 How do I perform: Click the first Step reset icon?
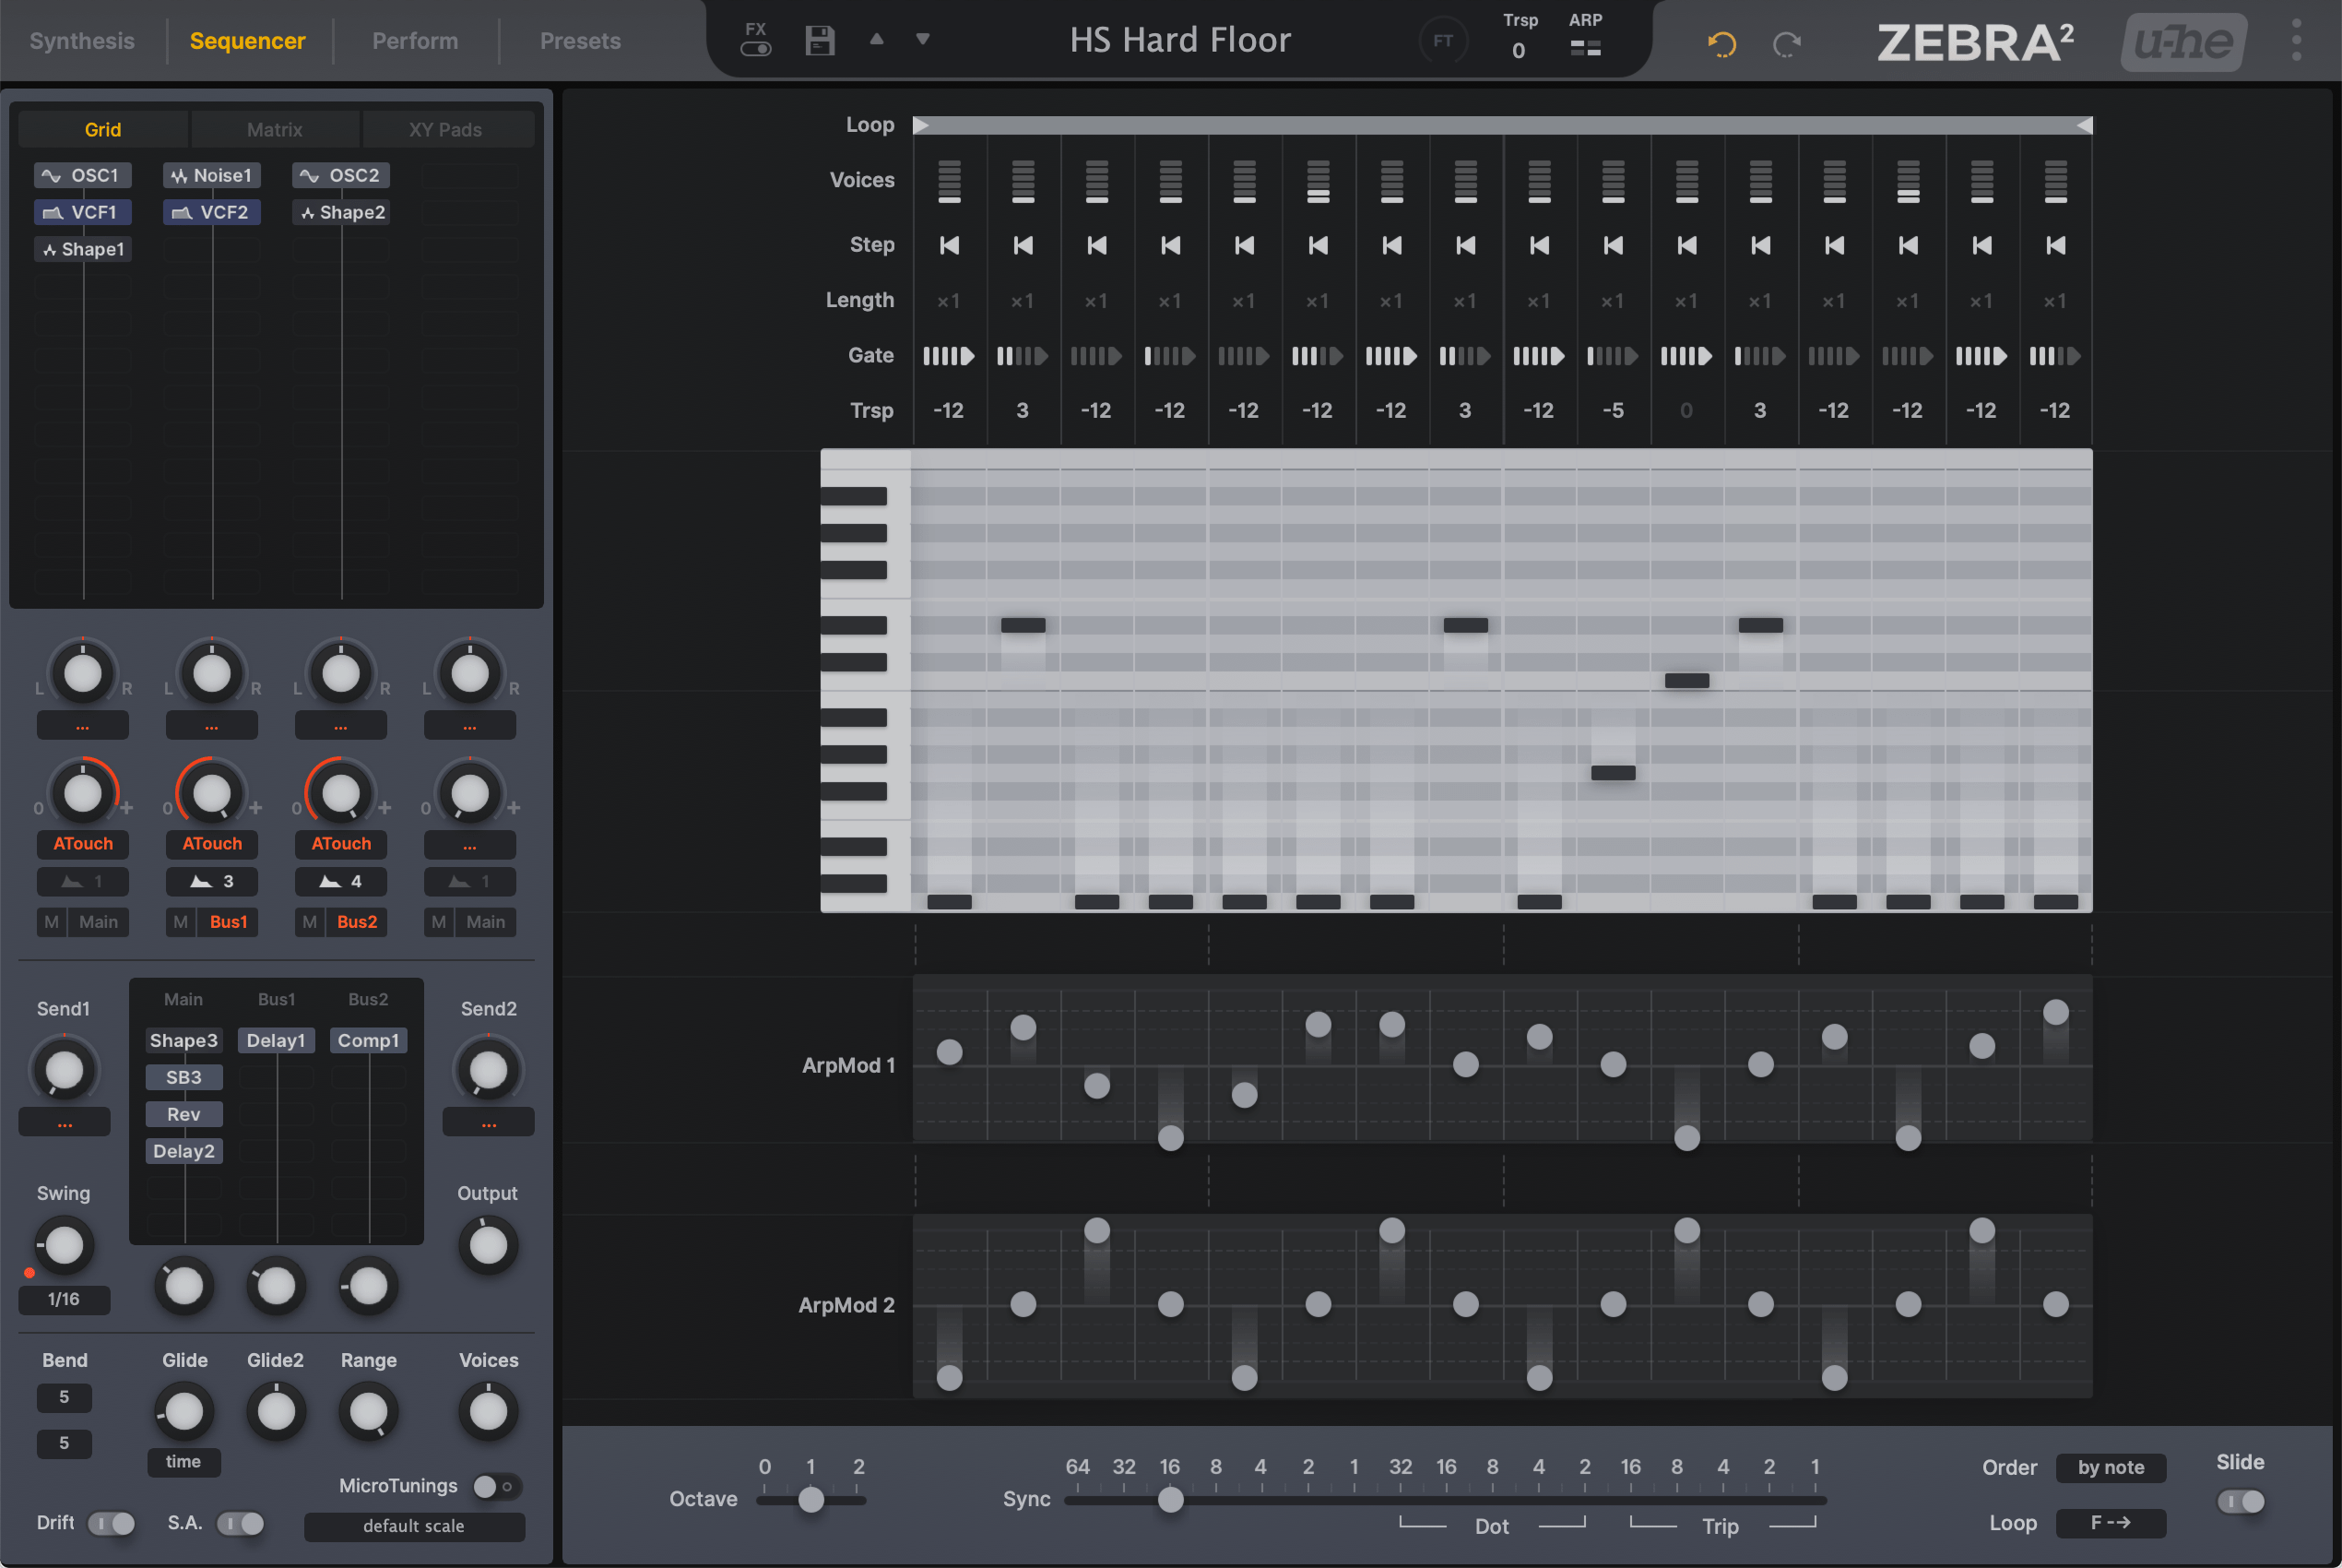[949, 245]
